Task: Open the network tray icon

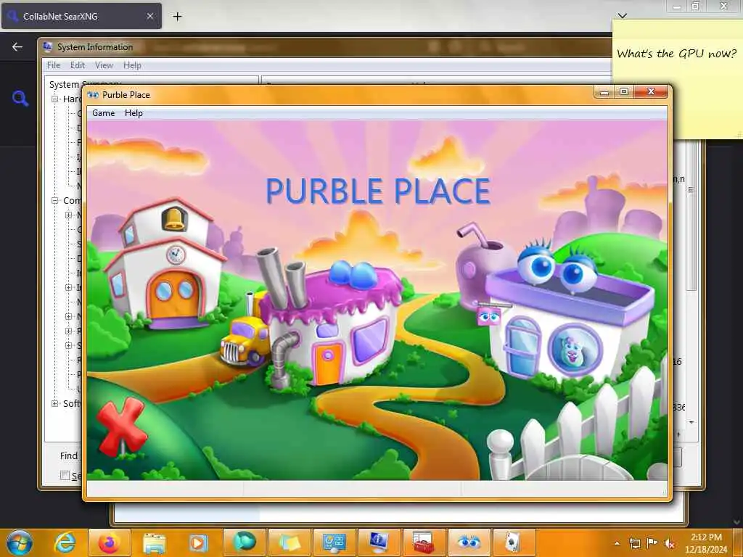Action: click(x=634, y=544)
